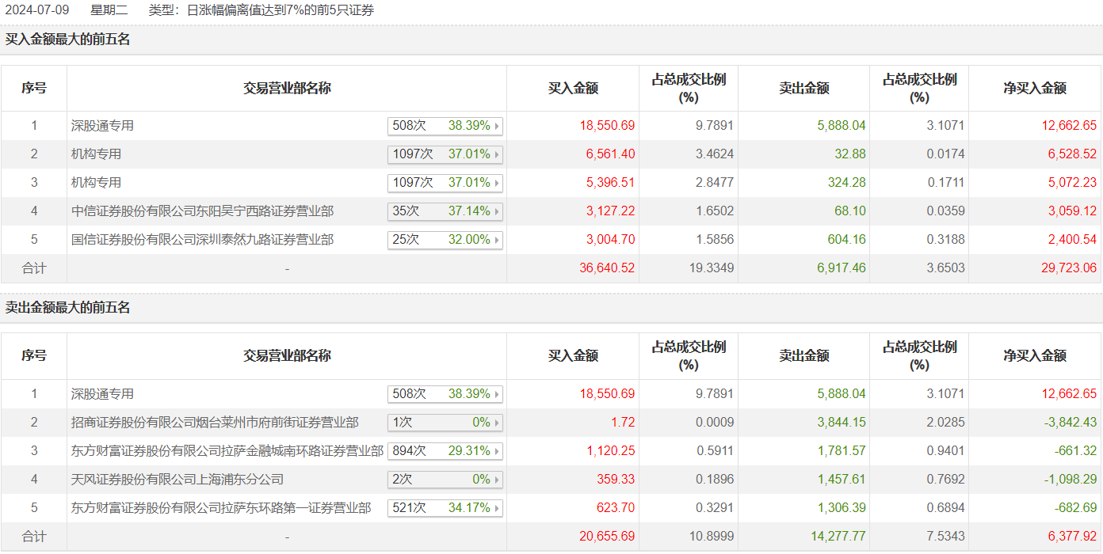Click 招商证券烟台莱州市府前街证券营业部
The height and width of the screenshot is (554, 1103).
click(215, 423)
